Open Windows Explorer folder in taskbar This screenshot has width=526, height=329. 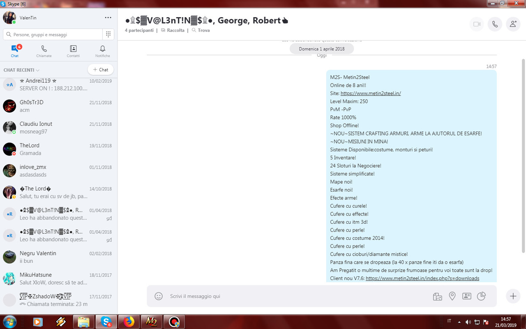(83, 322)
